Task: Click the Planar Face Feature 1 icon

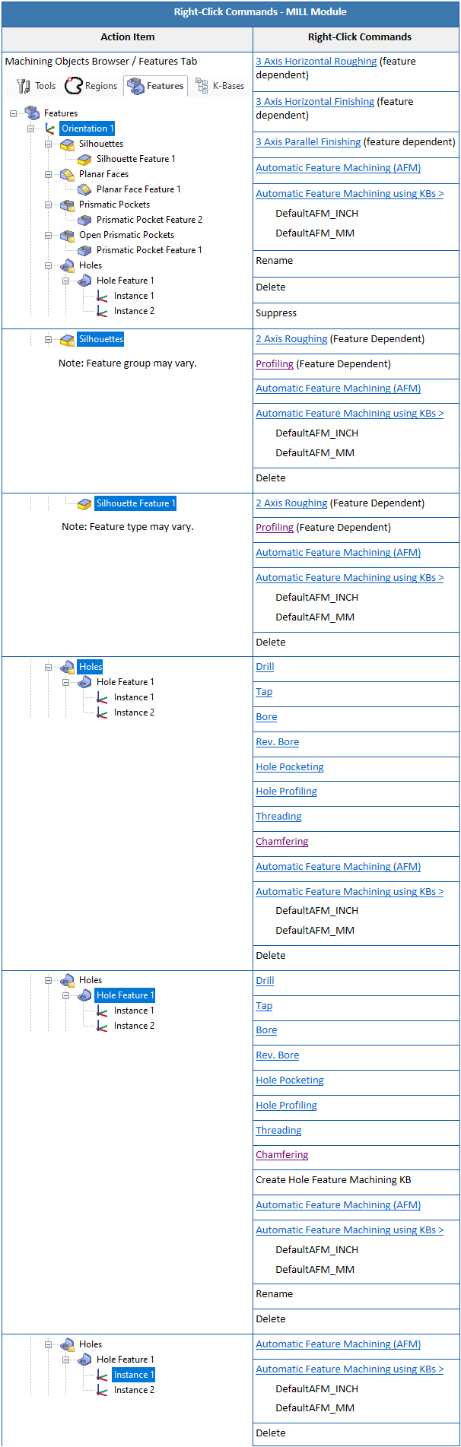Action: point(84,189)
